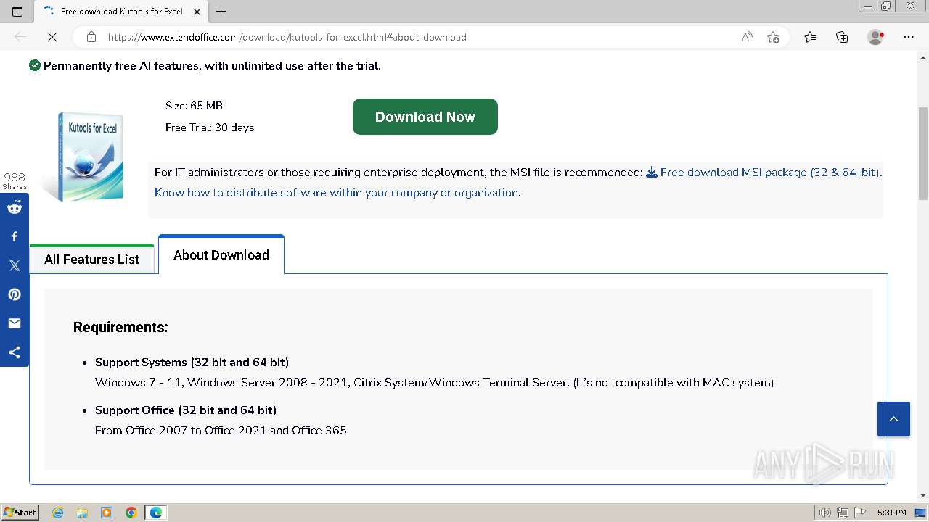
Task: Click the Kutools for Excel box image
Action: (x=85, y=156)
